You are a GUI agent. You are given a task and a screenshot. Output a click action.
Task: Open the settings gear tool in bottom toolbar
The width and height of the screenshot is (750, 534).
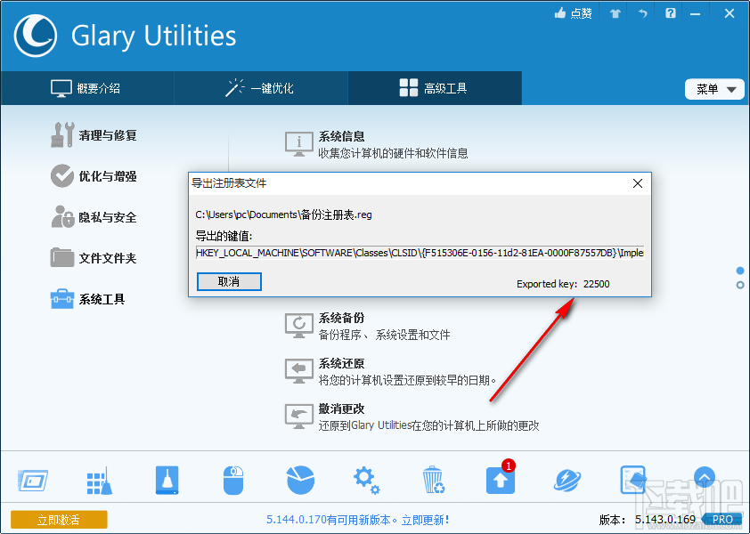[x=367, y=479]
